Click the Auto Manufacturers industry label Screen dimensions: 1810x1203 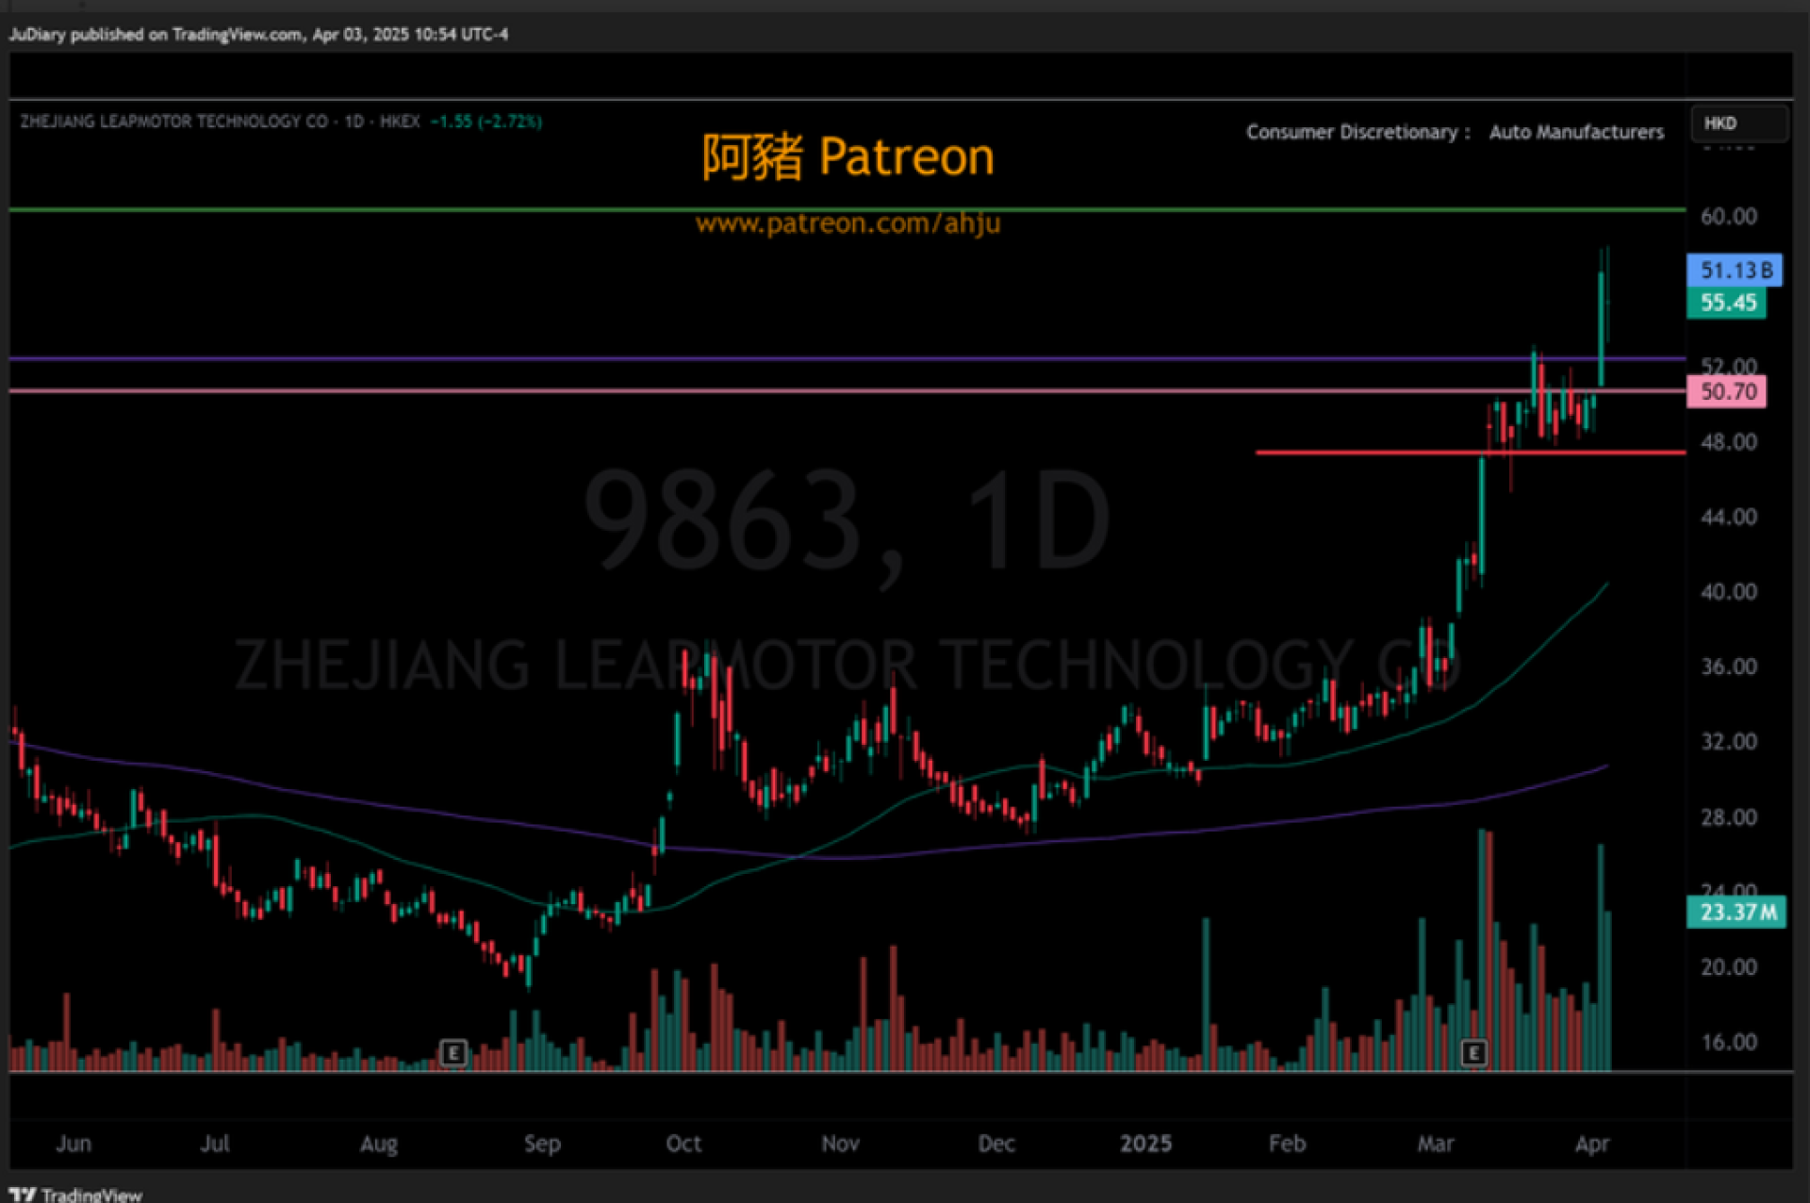click(x=1576, y=132)
